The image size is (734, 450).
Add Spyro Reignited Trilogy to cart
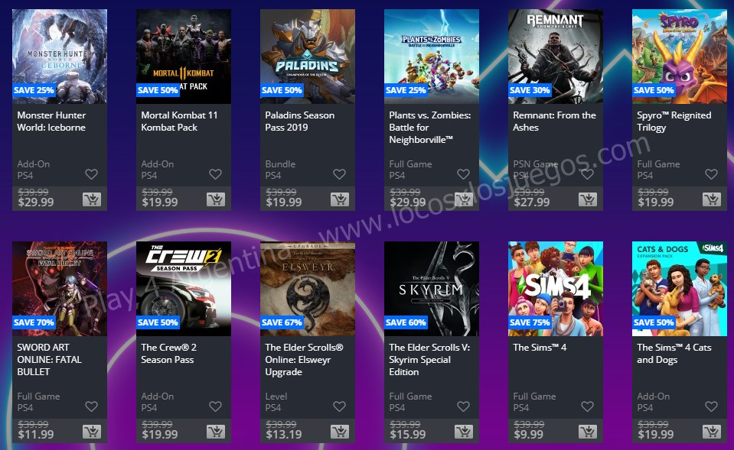[712, 199]
